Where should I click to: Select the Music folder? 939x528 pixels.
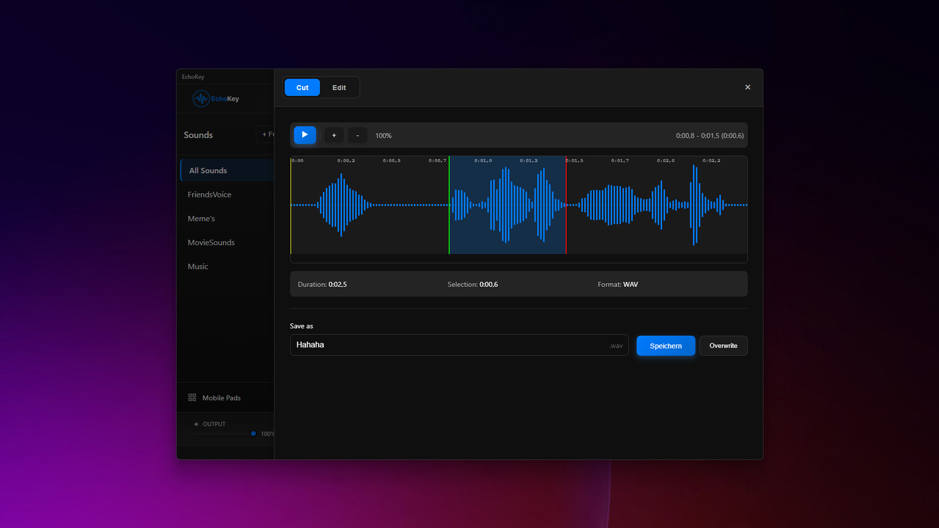click(x=198, y=266)
